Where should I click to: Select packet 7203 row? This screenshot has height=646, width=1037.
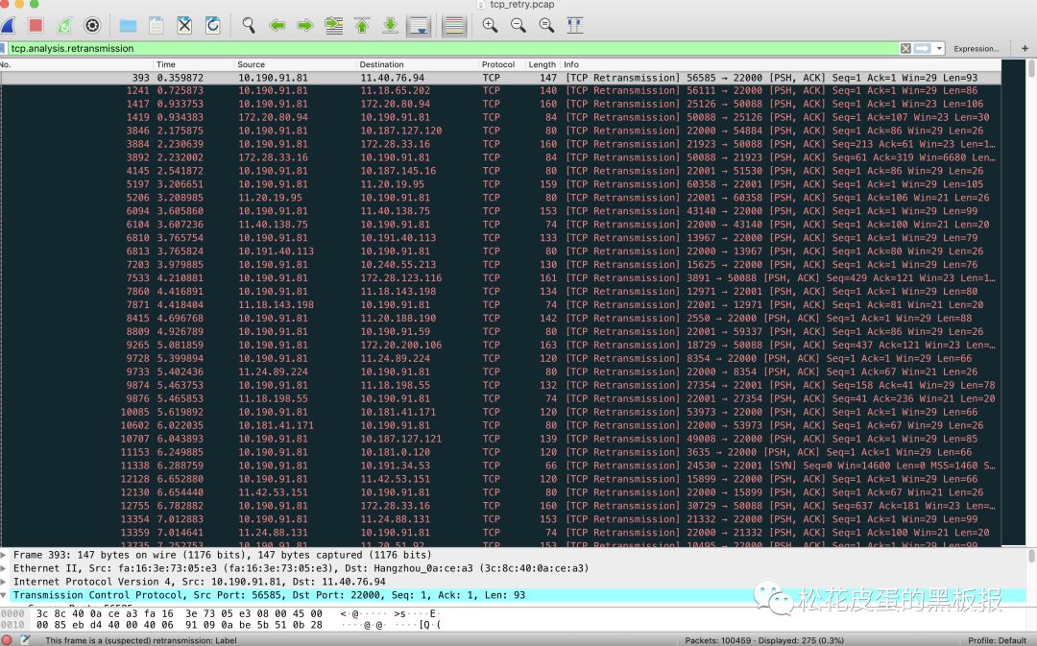coord(500,265)
